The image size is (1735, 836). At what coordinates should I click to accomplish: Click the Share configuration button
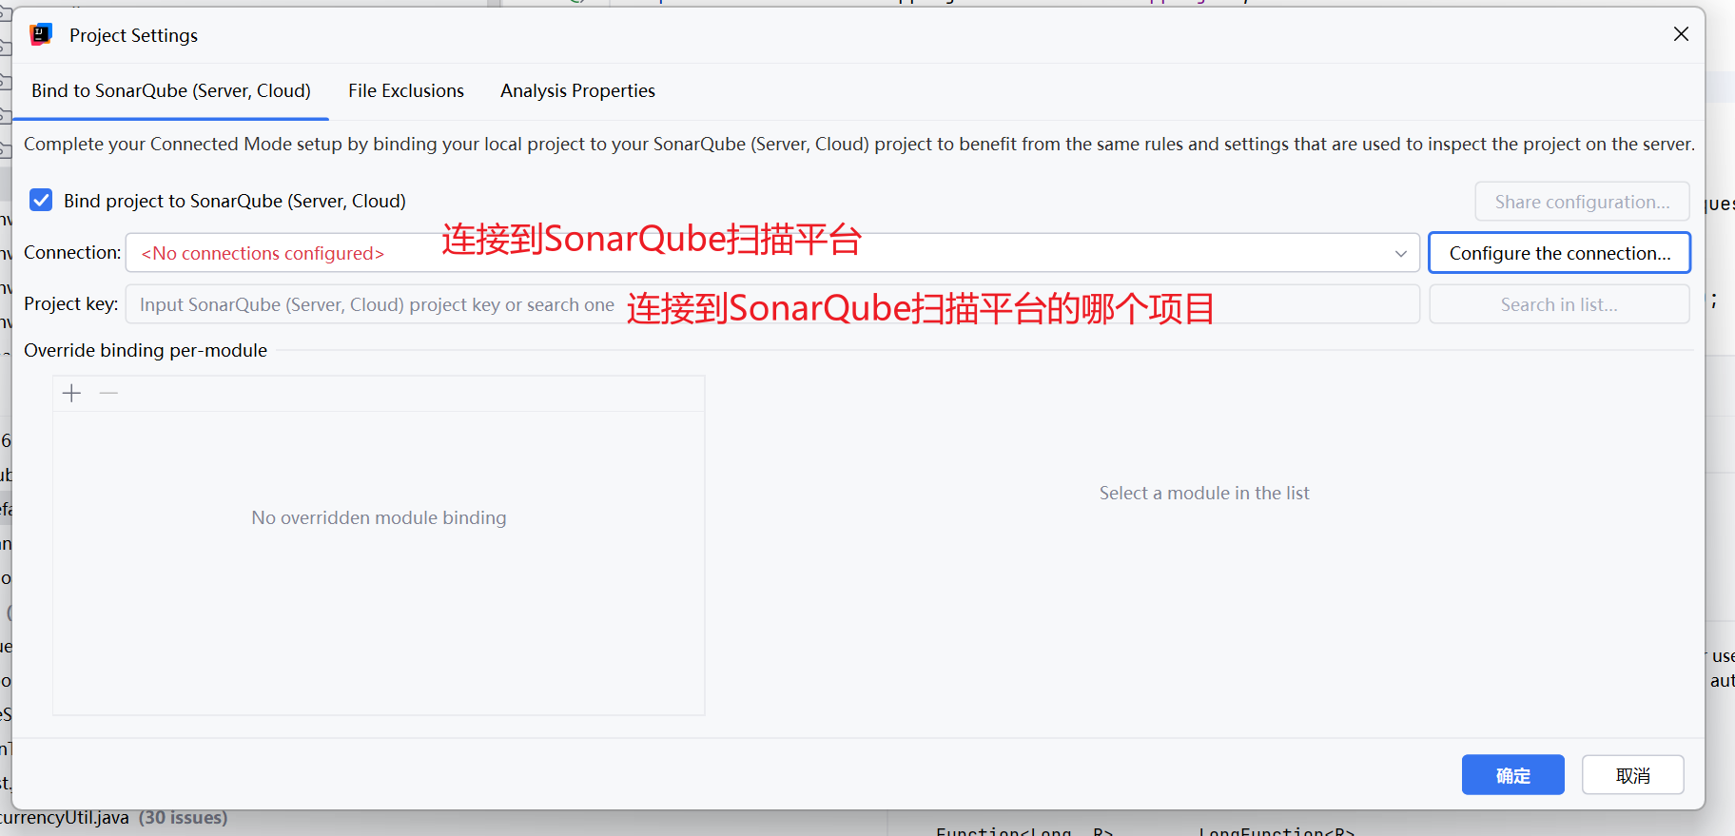(1582, 202)
